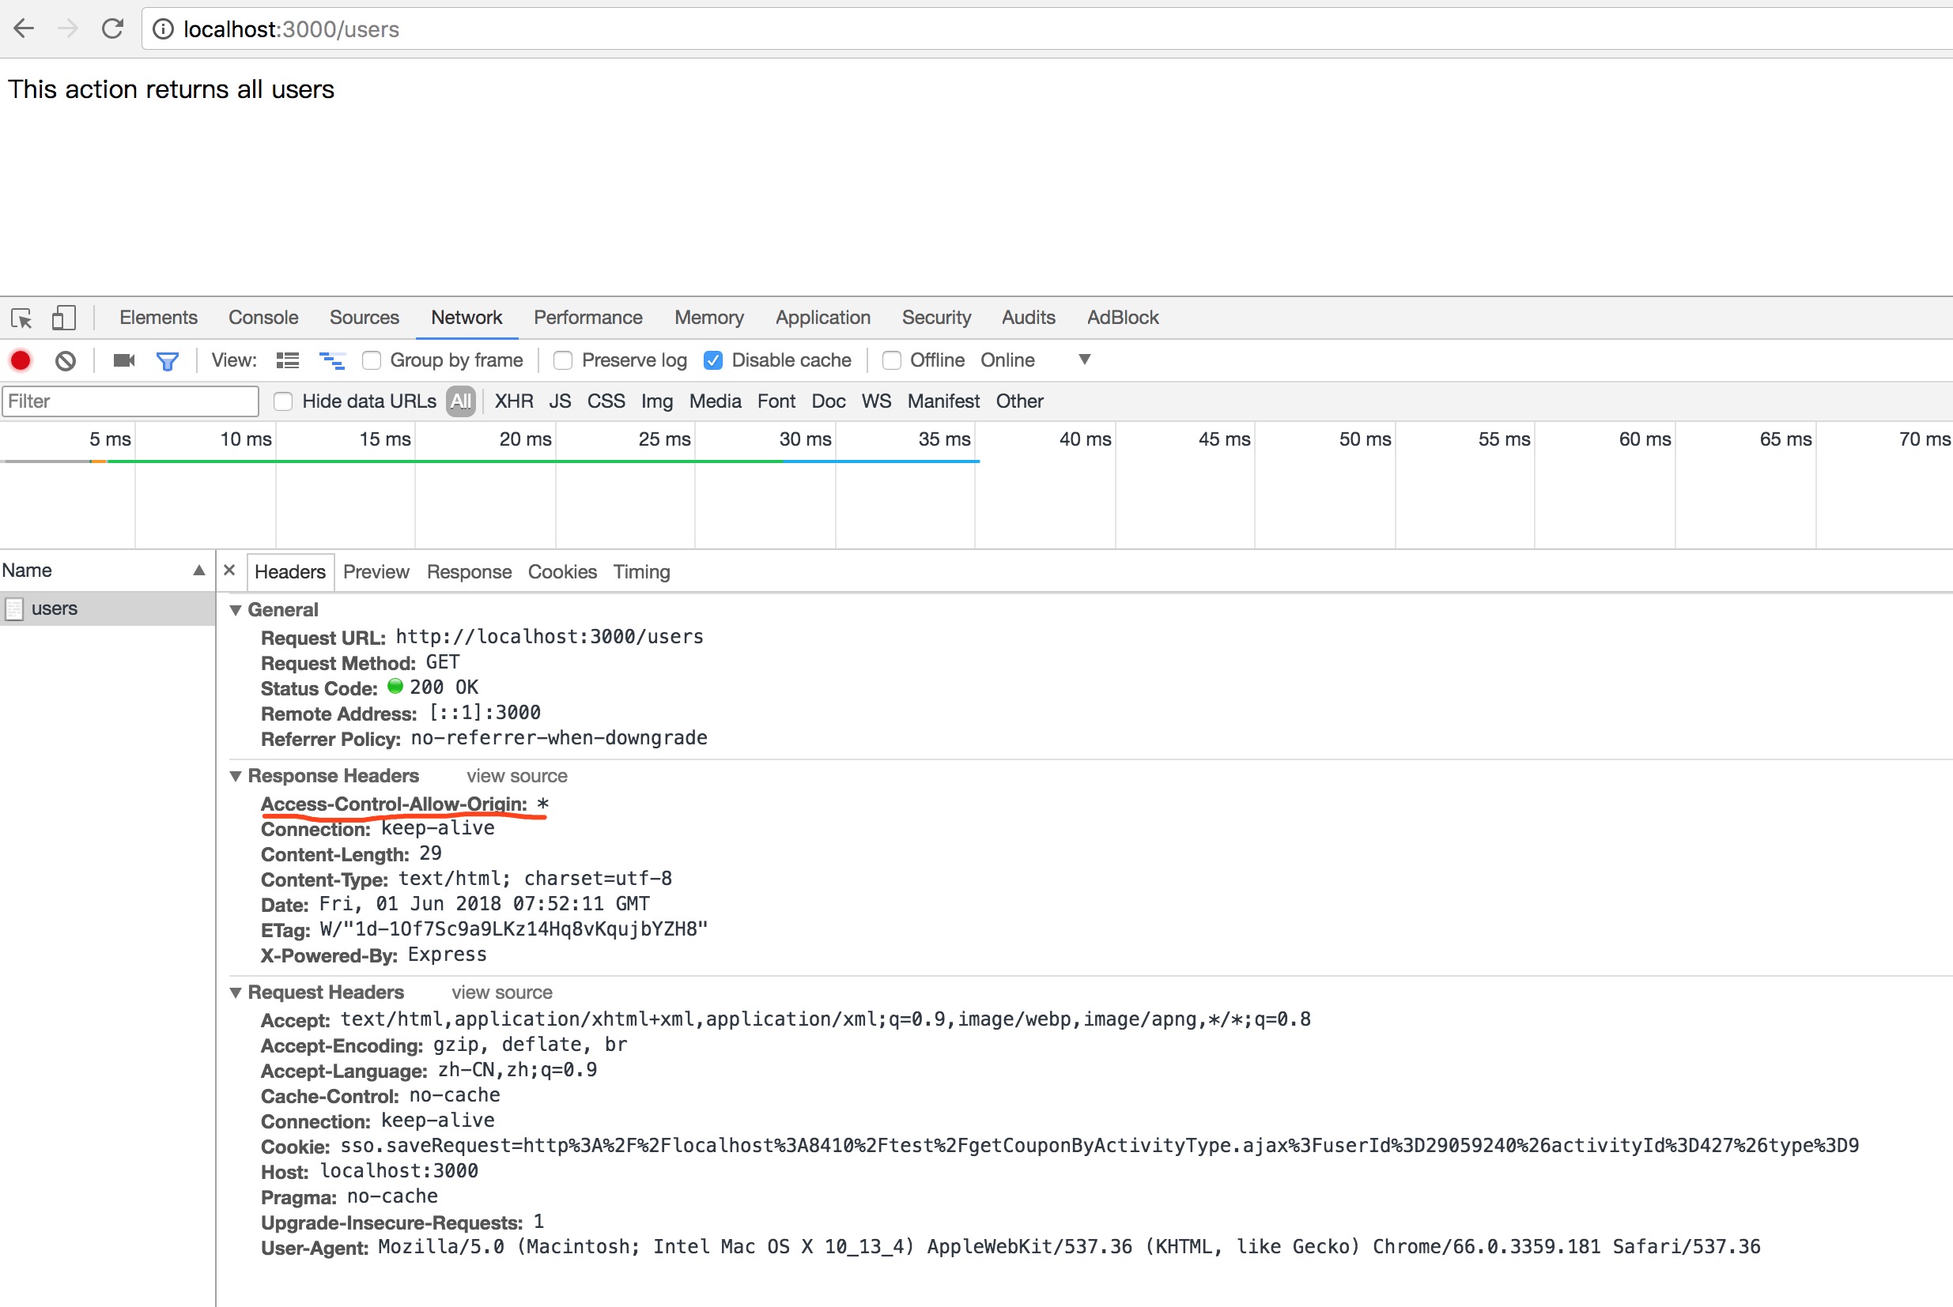1953x1307 pixels.
Task: Switch to the Console panel
Action: (263, 318)
